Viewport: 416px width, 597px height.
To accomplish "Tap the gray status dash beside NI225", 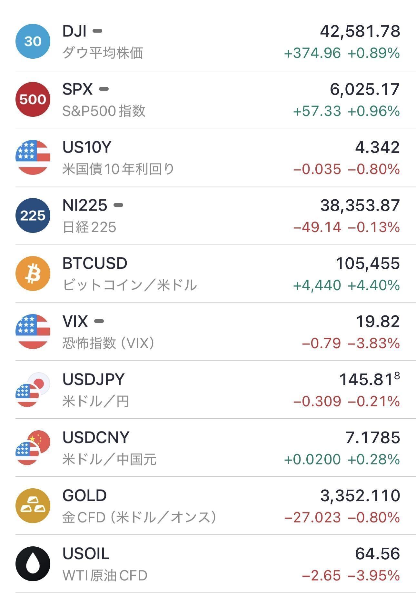I will coord(118,205).
